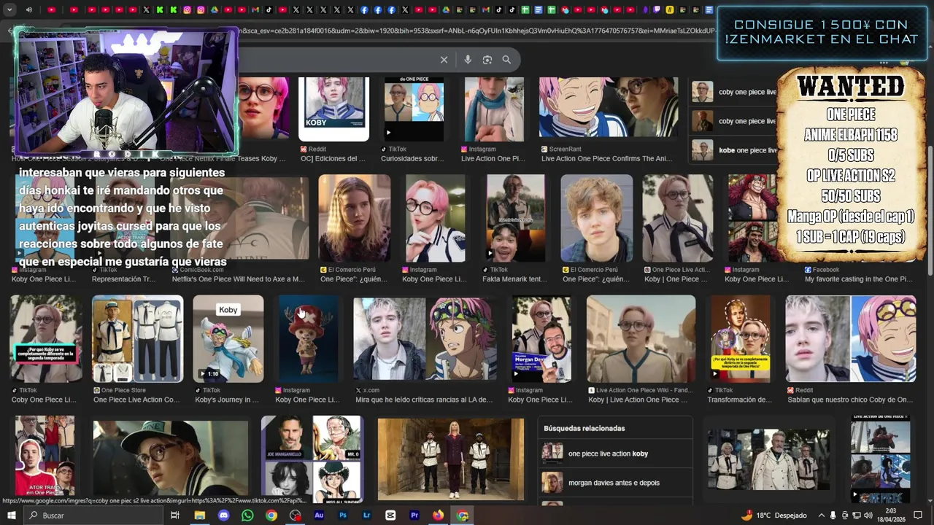Switch to the active Chrome window in the taskbar
934x525 pixels.
click(x=463, y=516)
